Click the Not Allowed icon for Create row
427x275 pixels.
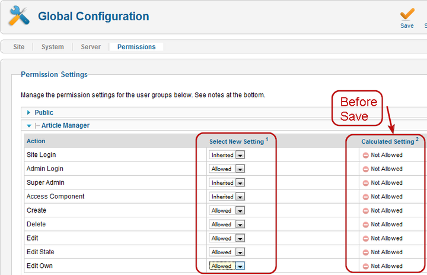[x=366, y=211]
